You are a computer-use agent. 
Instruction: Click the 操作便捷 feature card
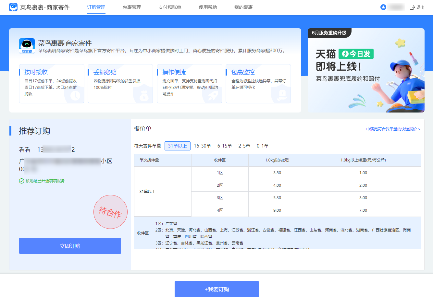pyautogui.click(x=190, y=84)
